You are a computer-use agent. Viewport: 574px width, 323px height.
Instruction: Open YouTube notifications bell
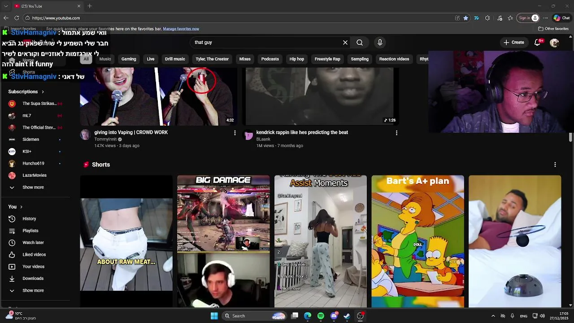coord(537,42)
